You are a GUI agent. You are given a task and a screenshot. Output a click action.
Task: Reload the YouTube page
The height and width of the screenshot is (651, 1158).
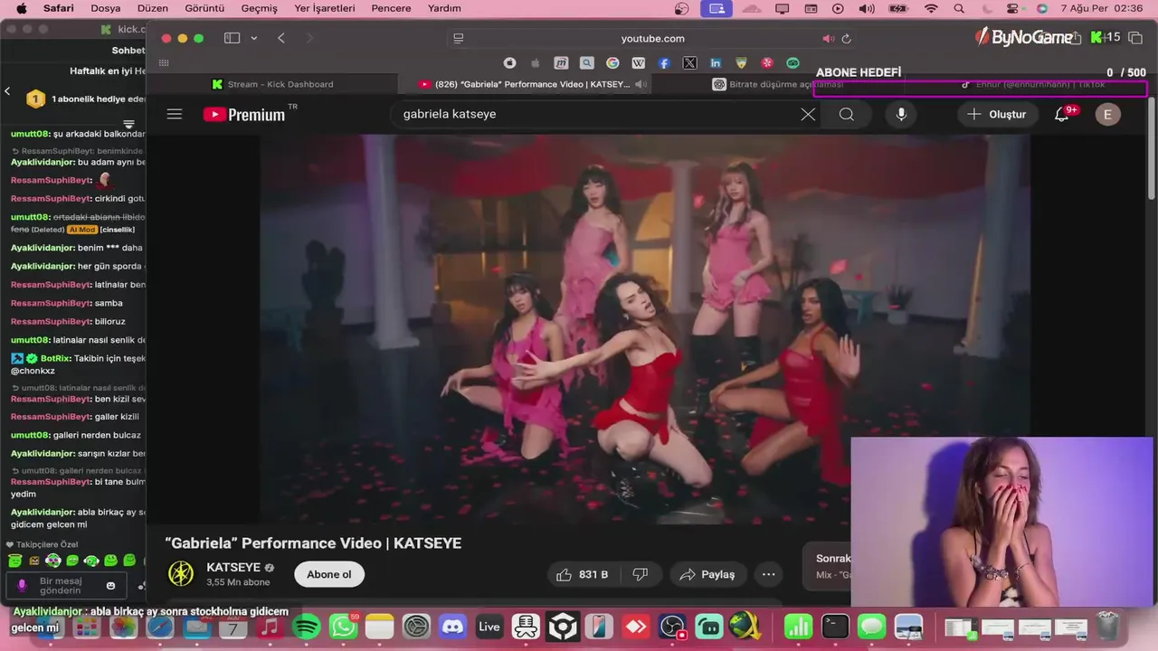(846, 38)
